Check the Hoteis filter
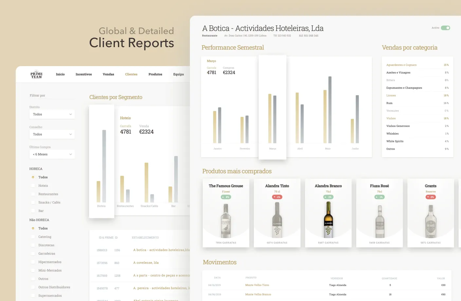This screenshot has height=301, width=461. pos(33,186)
